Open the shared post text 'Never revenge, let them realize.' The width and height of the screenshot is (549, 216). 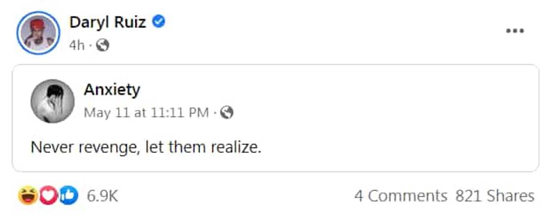[x=146, y=146]
